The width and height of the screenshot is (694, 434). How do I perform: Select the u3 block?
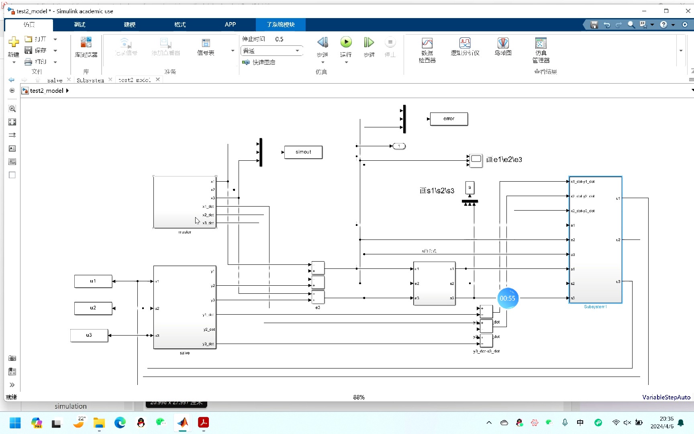[89, 336]
